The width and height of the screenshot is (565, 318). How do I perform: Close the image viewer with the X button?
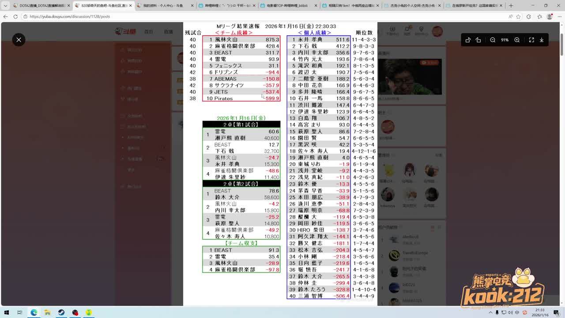(x=19, y=40)
